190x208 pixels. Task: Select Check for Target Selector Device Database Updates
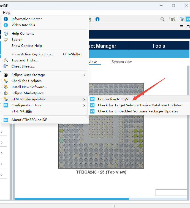tap(139, 105)
